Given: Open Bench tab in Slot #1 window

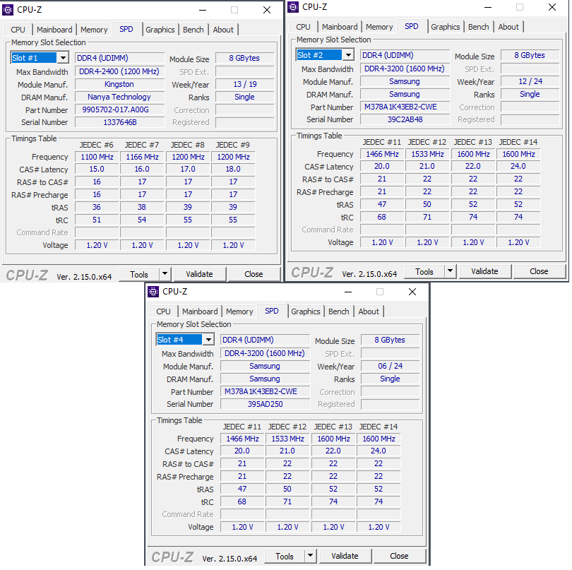Looking at the screenshot, I should [193, 30].
